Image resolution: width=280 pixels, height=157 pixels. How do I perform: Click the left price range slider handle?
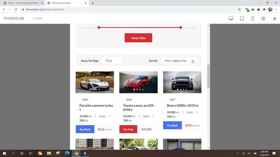99,27
